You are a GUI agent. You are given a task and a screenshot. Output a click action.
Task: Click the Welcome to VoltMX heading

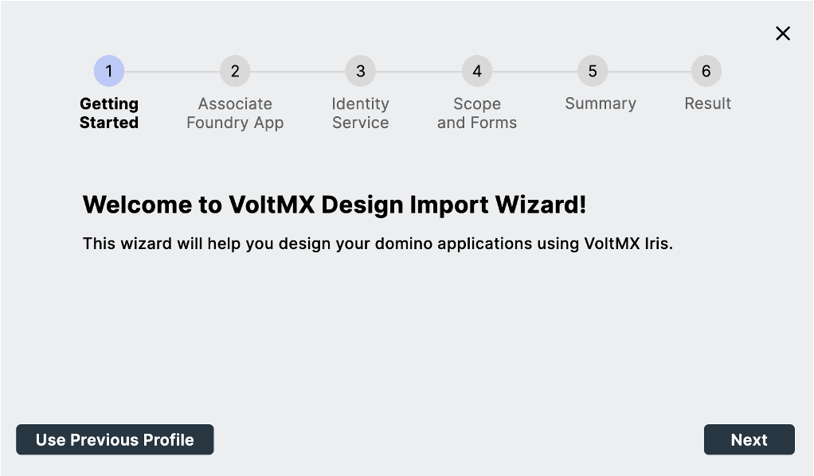pyautogui.click(x=335, y=205)
